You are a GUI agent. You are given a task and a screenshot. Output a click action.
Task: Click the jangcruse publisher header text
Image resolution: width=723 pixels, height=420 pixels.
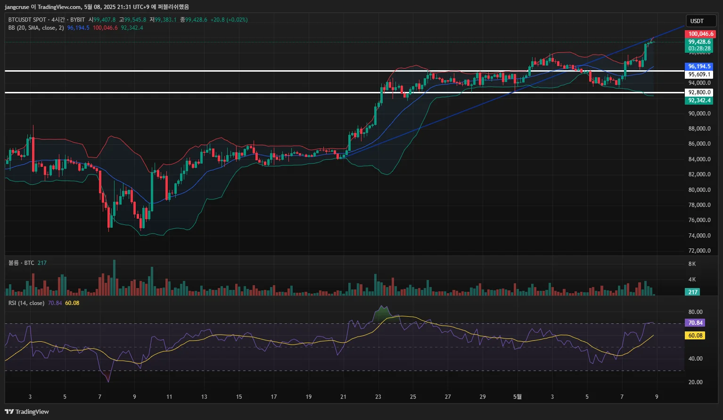[x=17, y=7]
